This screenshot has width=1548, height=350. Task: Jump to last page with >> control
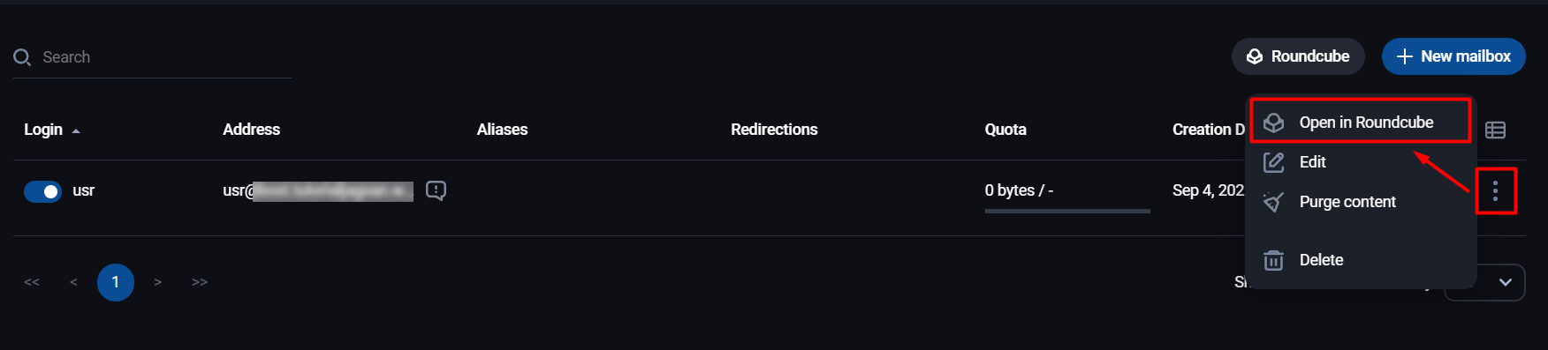click(x=200, y=282)
